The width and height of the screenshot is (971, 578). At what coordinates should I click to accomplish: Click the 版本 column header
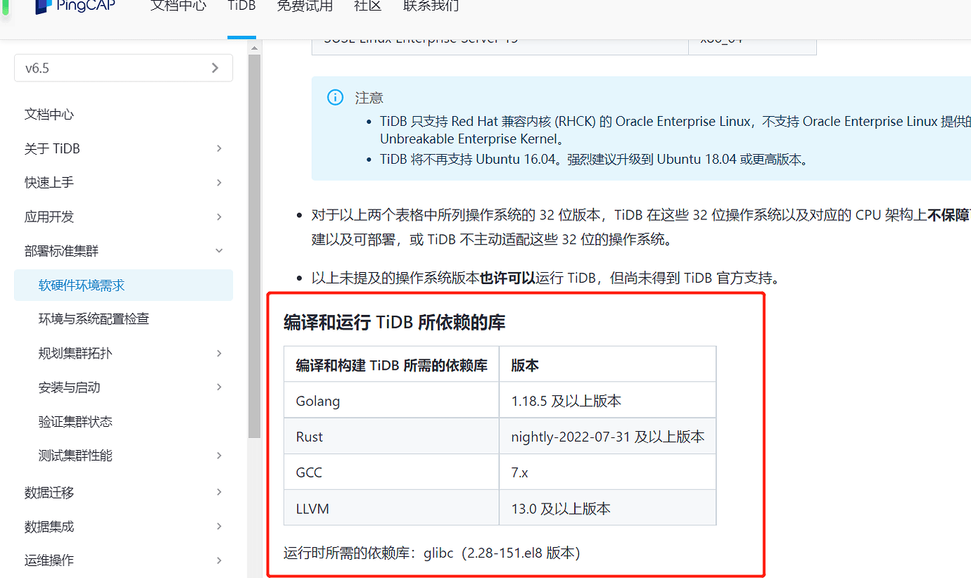tap(608, 365)
